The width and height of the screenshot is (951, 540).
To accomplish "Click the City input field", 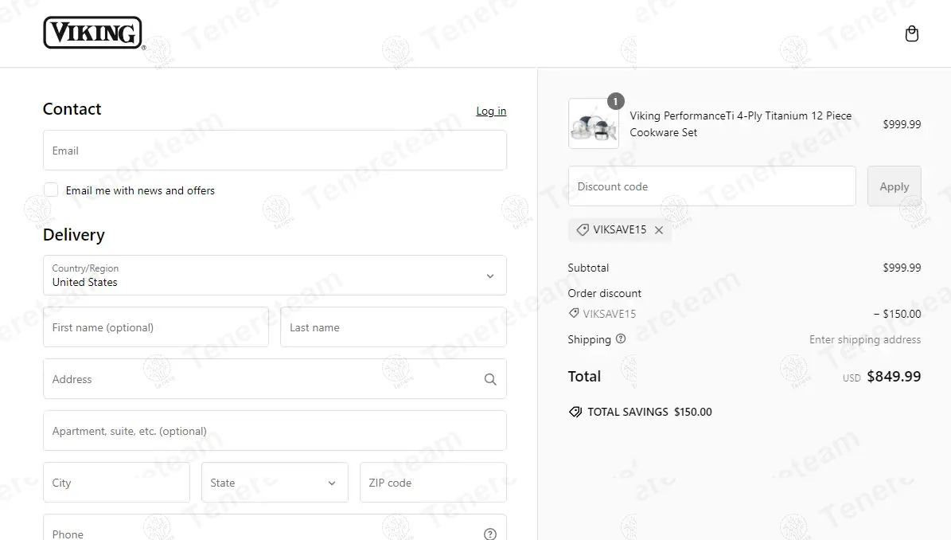I will [116, 483].
